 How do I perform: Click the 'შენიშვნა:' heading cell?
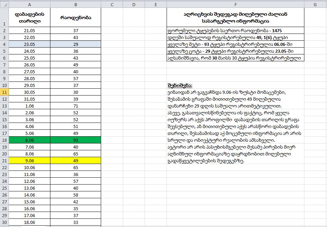pos(235,85)
